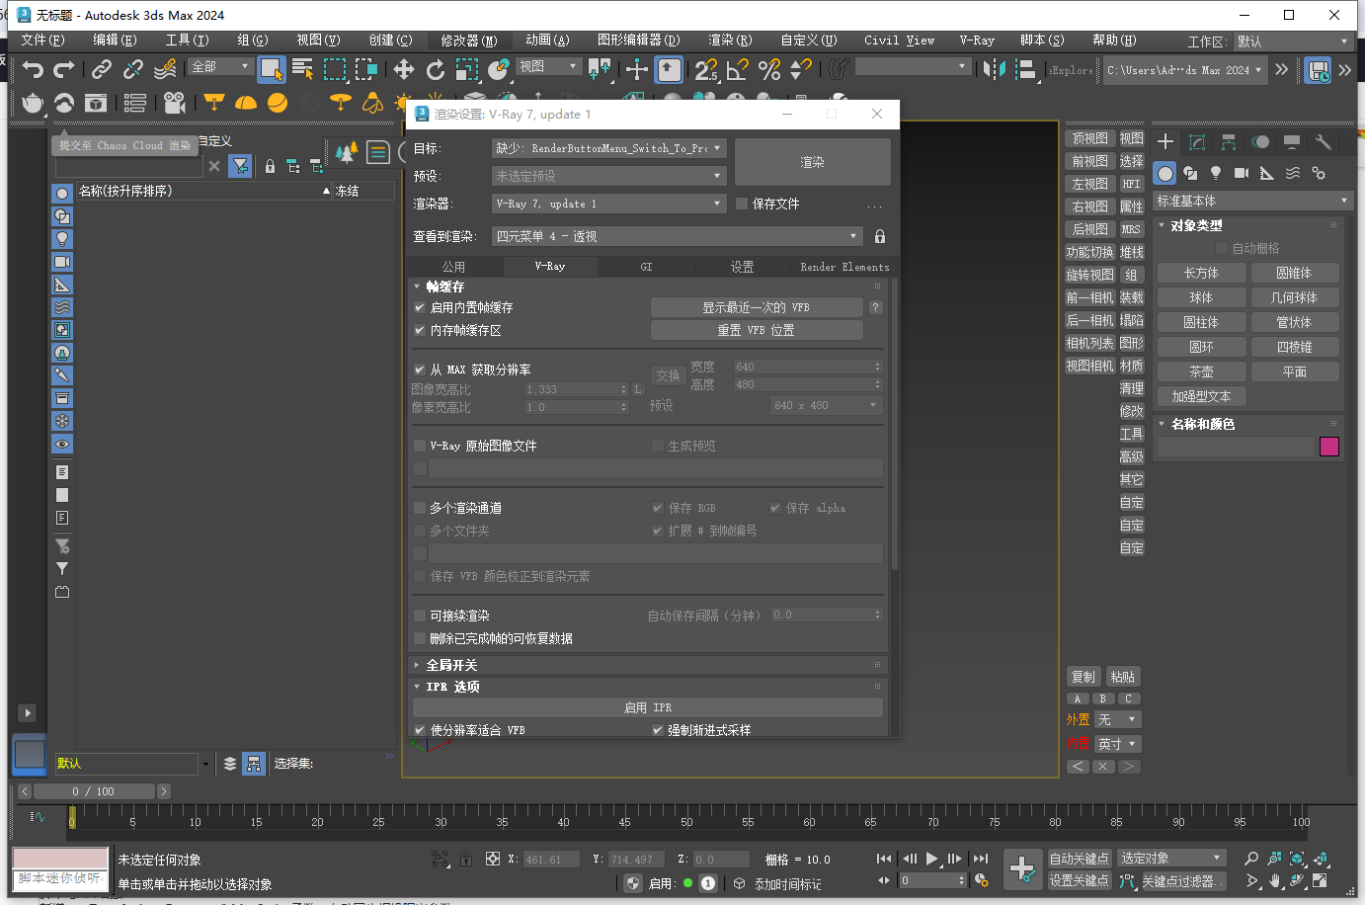Viewport: 1365px width, 905px height.
Task: Click the teapot render icon
Action: click(33, 103)
